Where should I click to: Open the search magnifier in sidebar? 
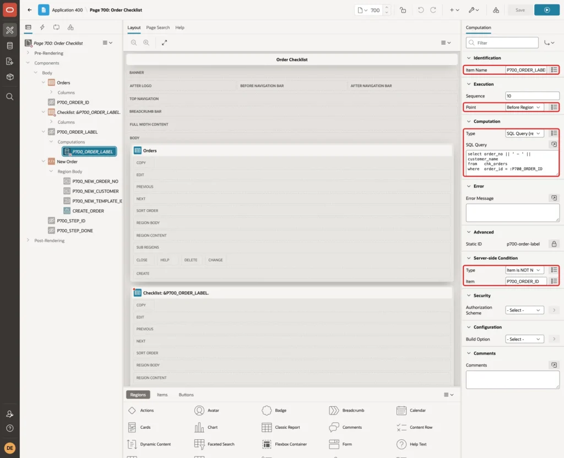10,96
